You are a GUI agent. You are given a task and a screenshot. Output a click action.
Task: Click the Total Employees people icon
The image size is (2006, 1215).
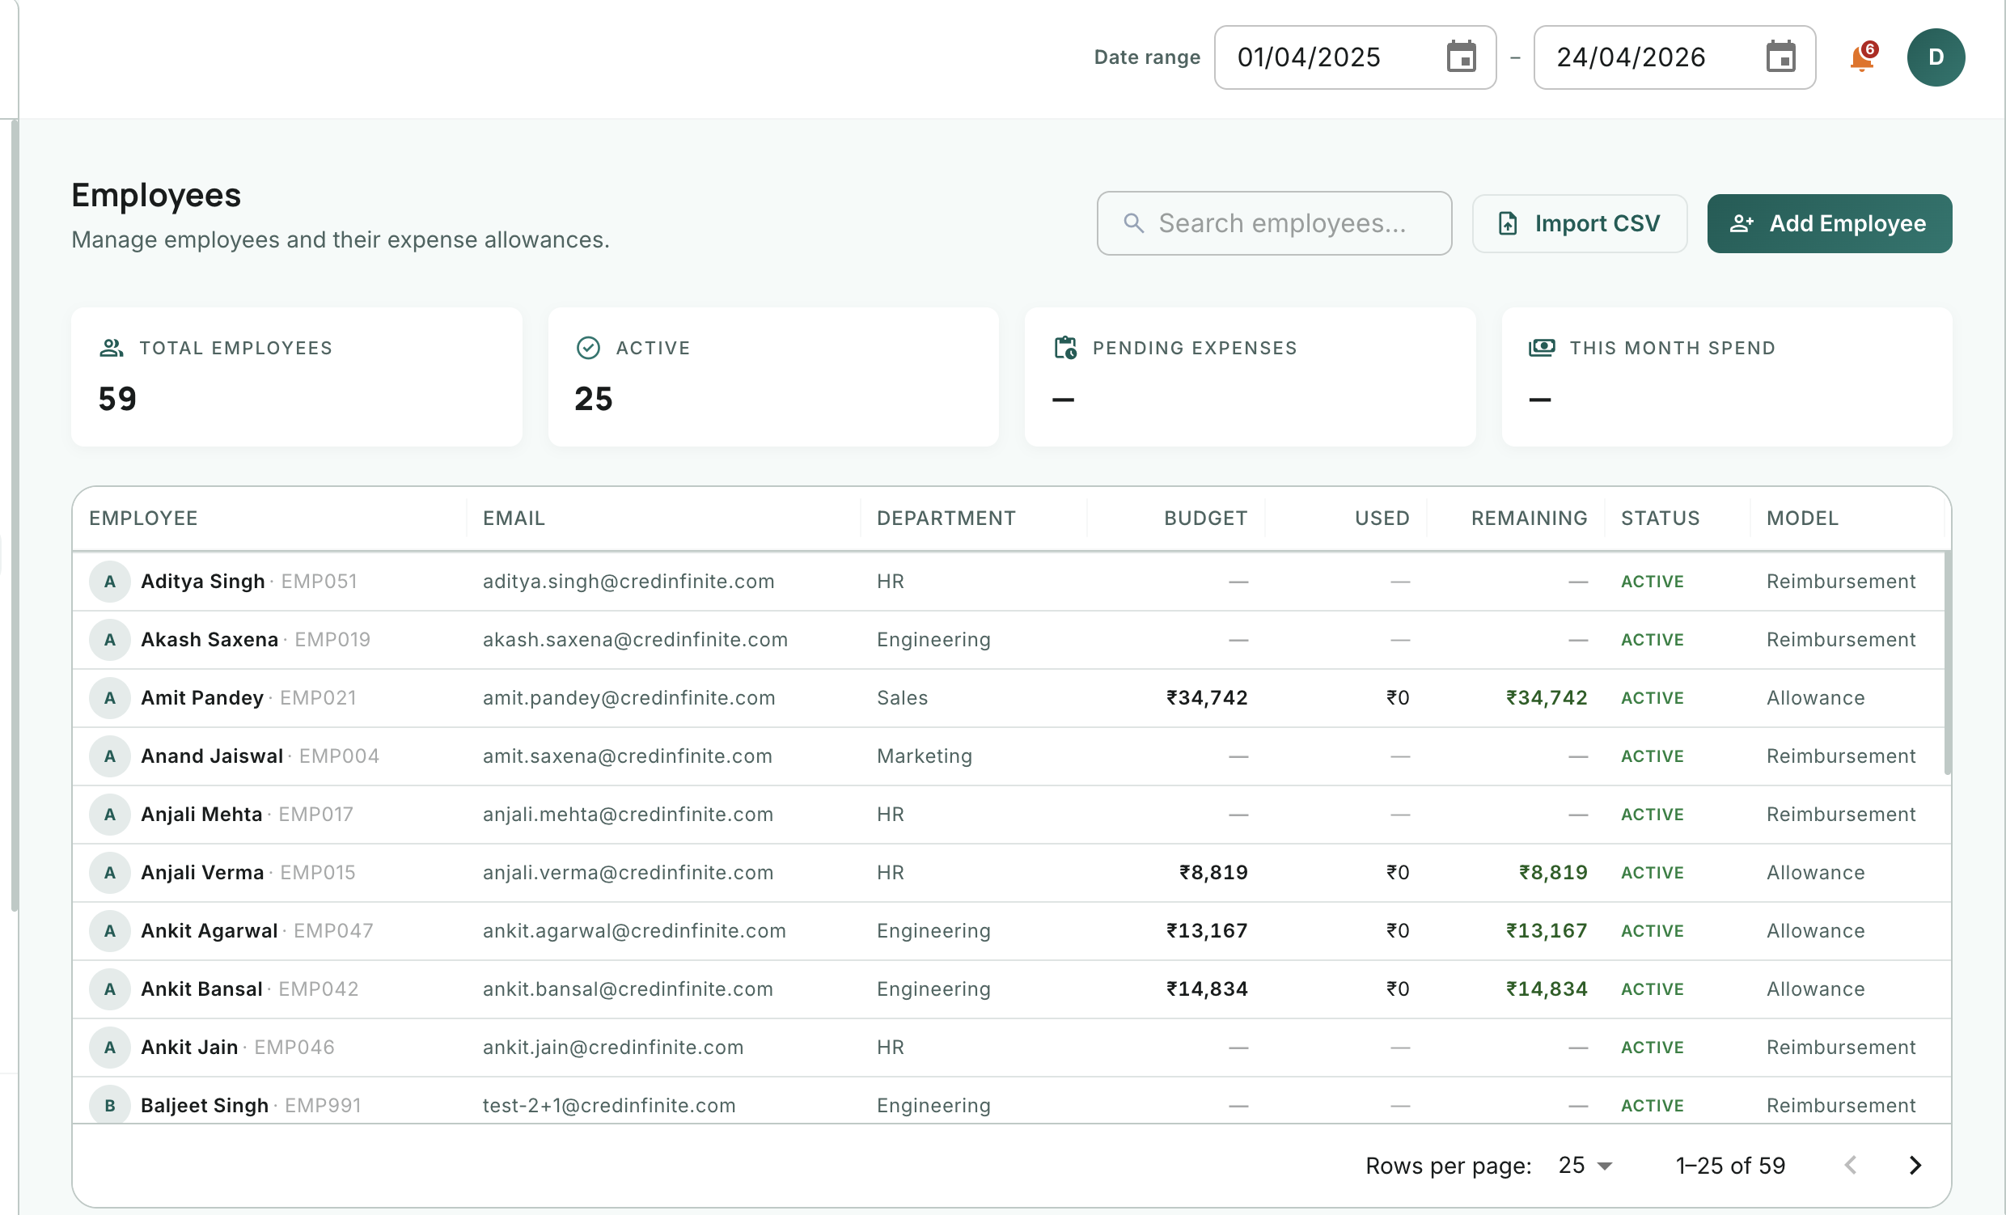[112, 348]
